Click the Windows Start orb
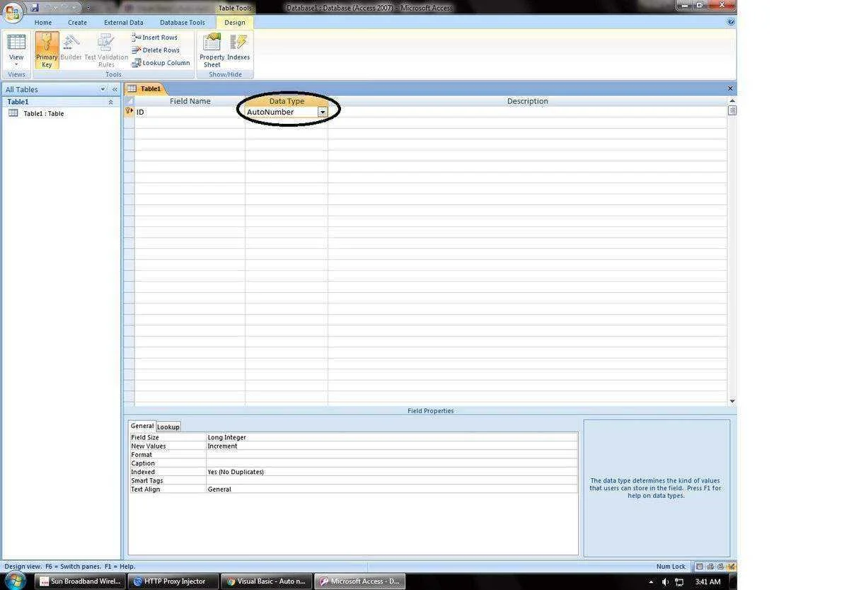Image resolution: width=849 pixels, height=590 pixels. pos(16,581)
